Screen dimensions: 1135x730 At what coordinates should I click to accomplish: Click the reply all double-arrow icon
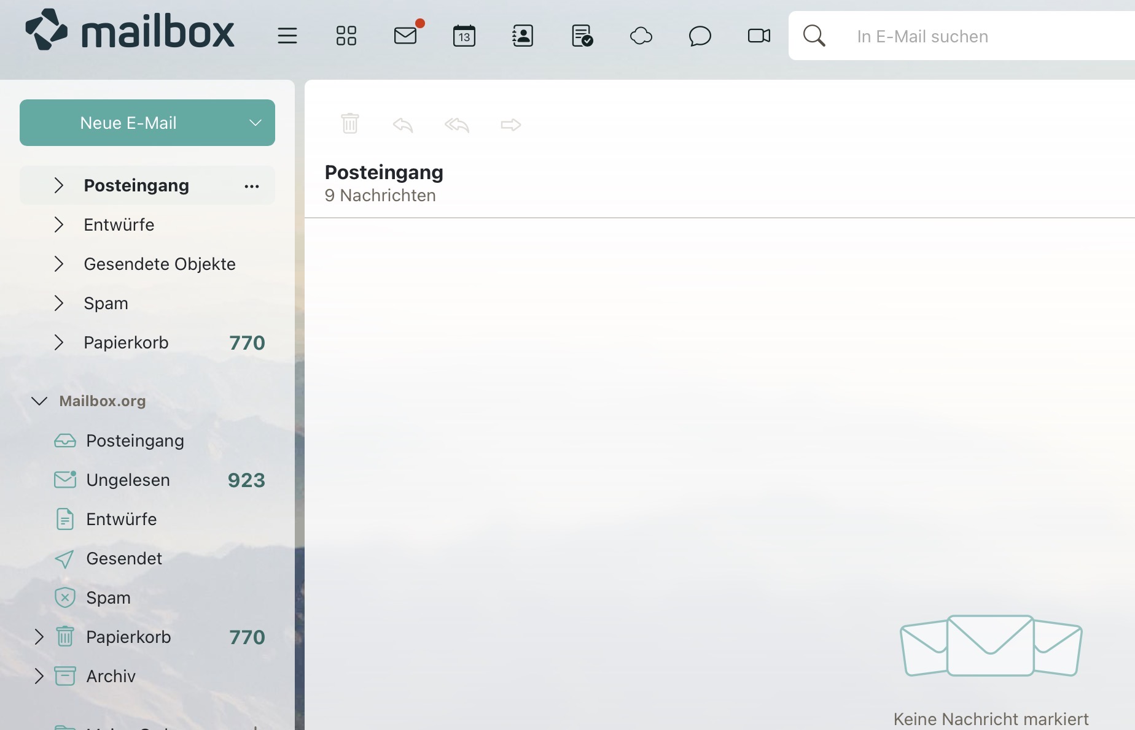coord(456,125)
